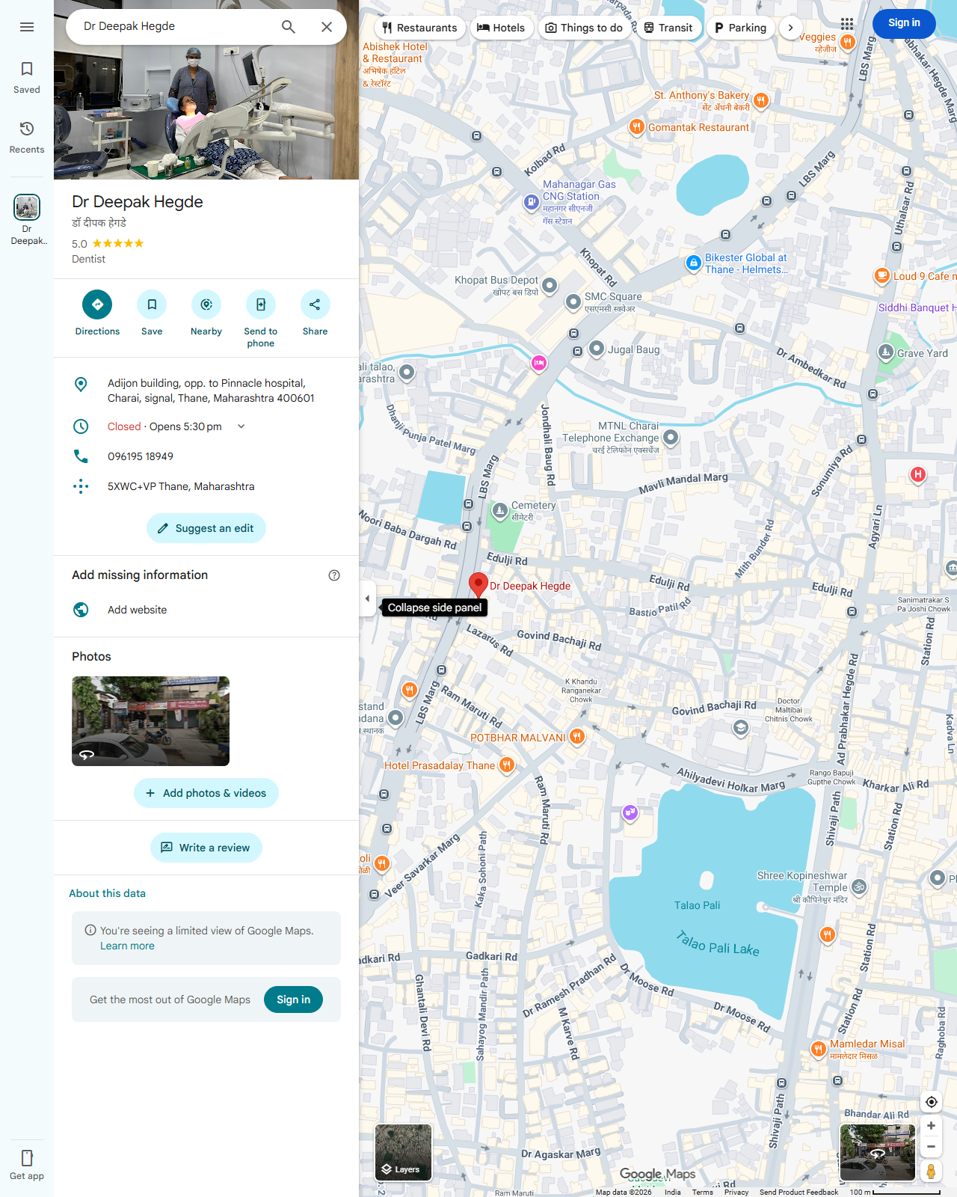Show more category chips with arrow
The width and height of the screenshot is (957, 1197).
(790, 28)
